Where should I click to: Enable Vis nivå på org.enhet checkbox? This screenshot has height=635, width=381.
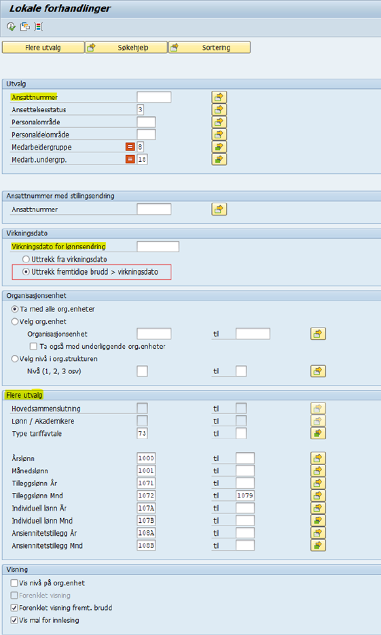tap(14, 583)
